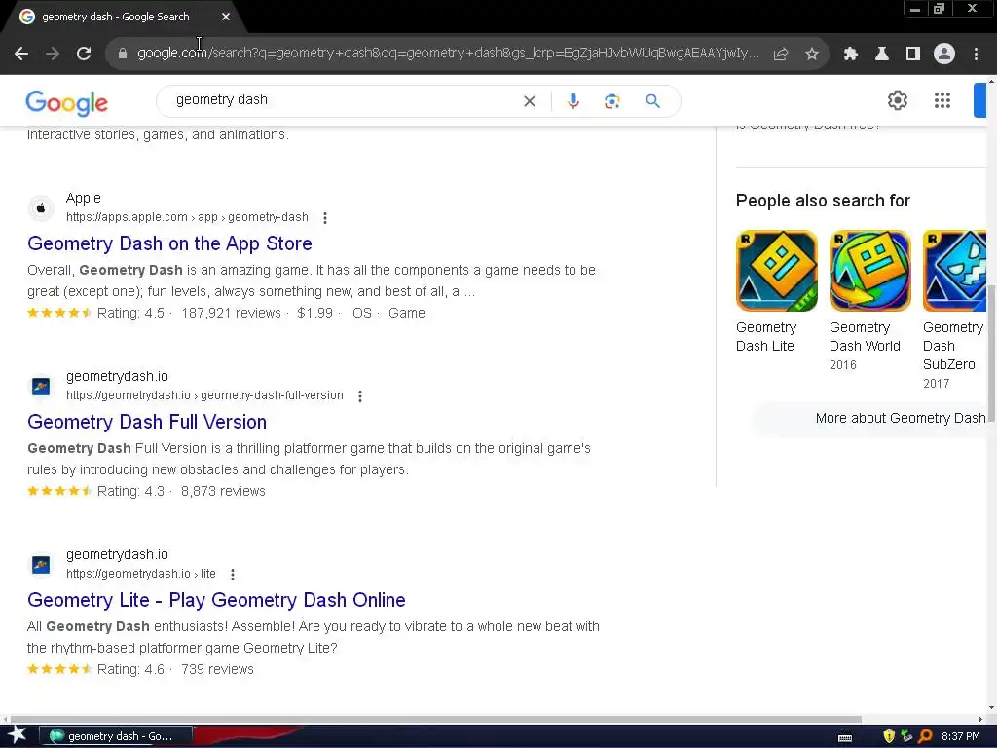Viewport: 997px width, 748px height.
Task: Click the orange magnifier tray icon
Action: point(925,736)
